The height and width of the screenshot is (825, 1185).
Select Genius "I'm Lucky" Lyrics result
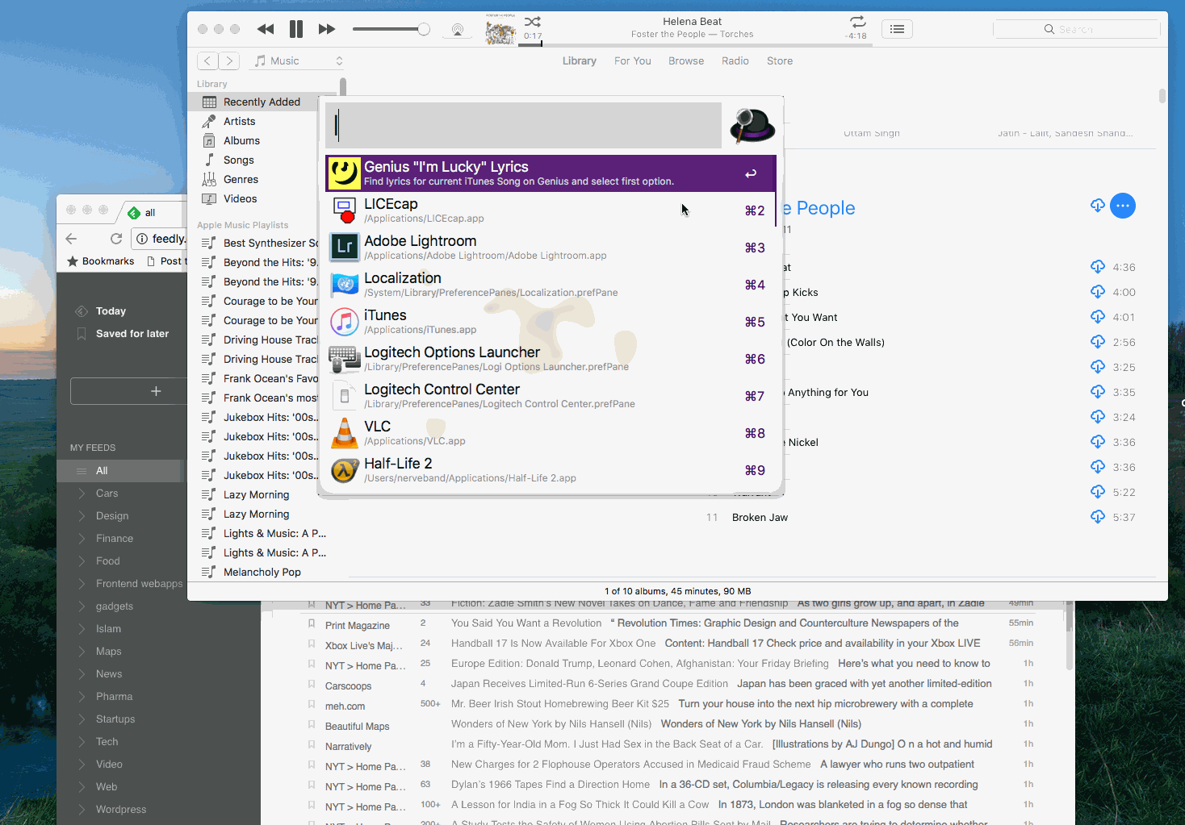[551, 173]
